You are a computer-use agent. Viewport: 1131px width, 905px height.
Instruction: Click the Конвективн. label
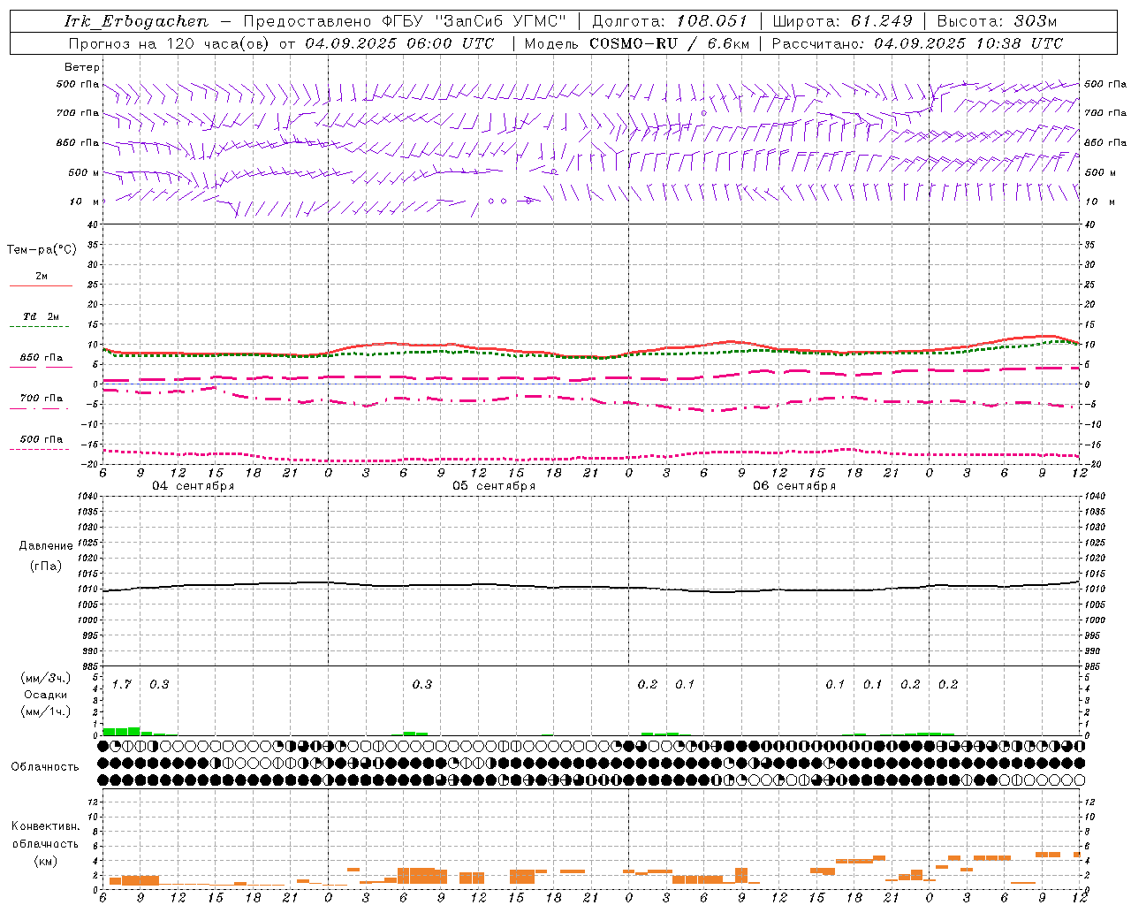[46, 826]
